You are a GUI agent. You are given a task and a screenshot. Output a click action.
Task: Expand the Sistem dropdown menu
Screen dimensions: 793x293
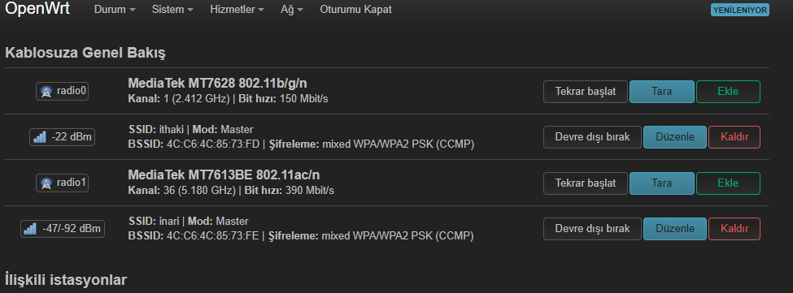(172, 10)
